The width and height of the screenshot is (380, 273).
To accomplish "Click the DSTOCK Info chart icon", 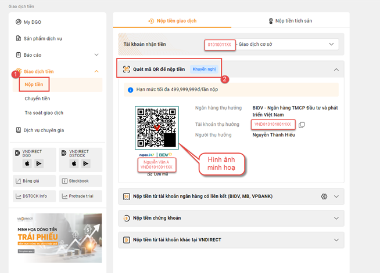I will [x=18, y=196].
